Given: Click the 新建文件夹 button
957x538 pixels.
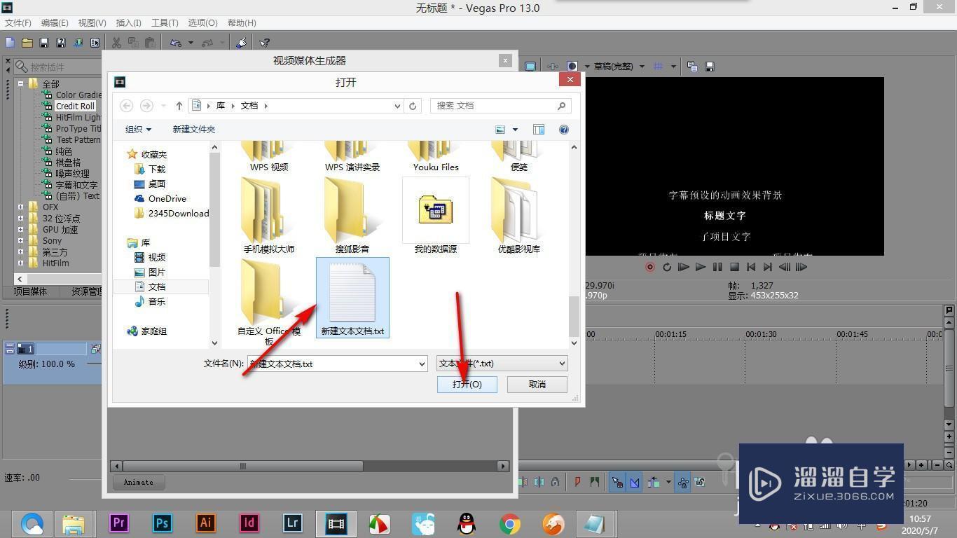Looking at the screenshot, I should click(x=194, y=130).
